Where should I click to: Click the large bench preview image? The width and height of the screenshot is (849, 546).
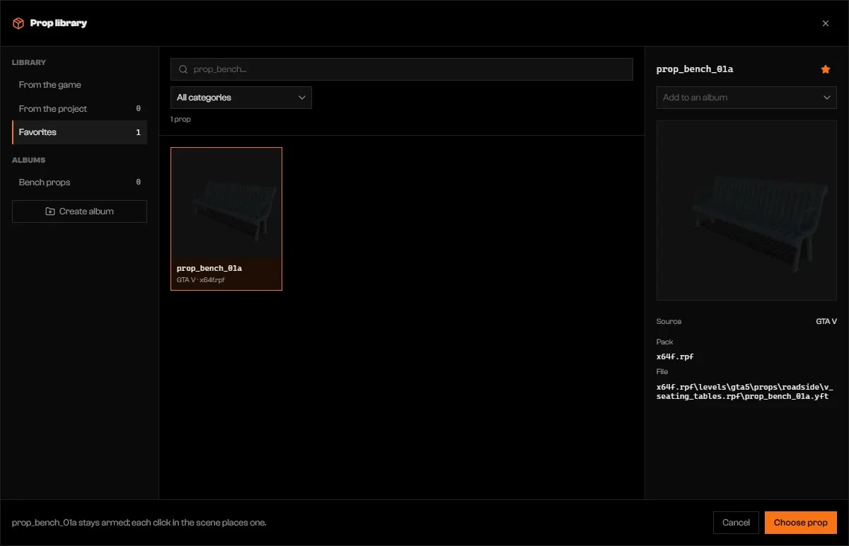click(x=746, y=210)
